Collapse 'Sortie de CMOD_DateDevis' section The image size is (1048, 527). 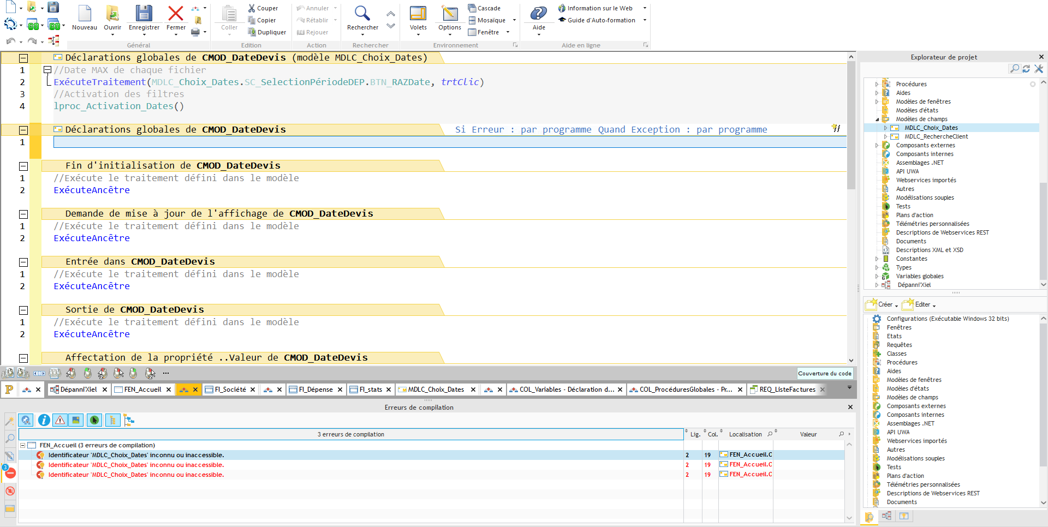(x=23, y=310)
